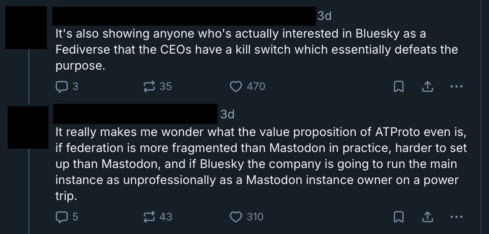Screen dimensions: 489x234
Task: Share the kill switch post
Action: click(x=428, y=86)
